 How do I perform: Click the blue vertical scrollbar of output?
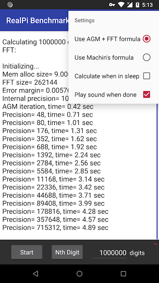tap(157, 171)
